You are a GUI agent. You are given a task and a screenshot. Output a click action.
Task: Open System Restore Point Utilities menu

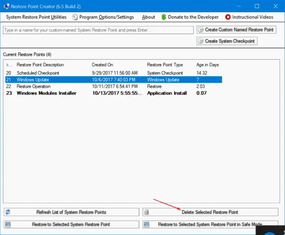(x=36, y=17)
